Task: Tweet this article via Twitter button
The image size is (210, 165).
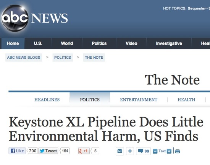Action: (48, 151)
